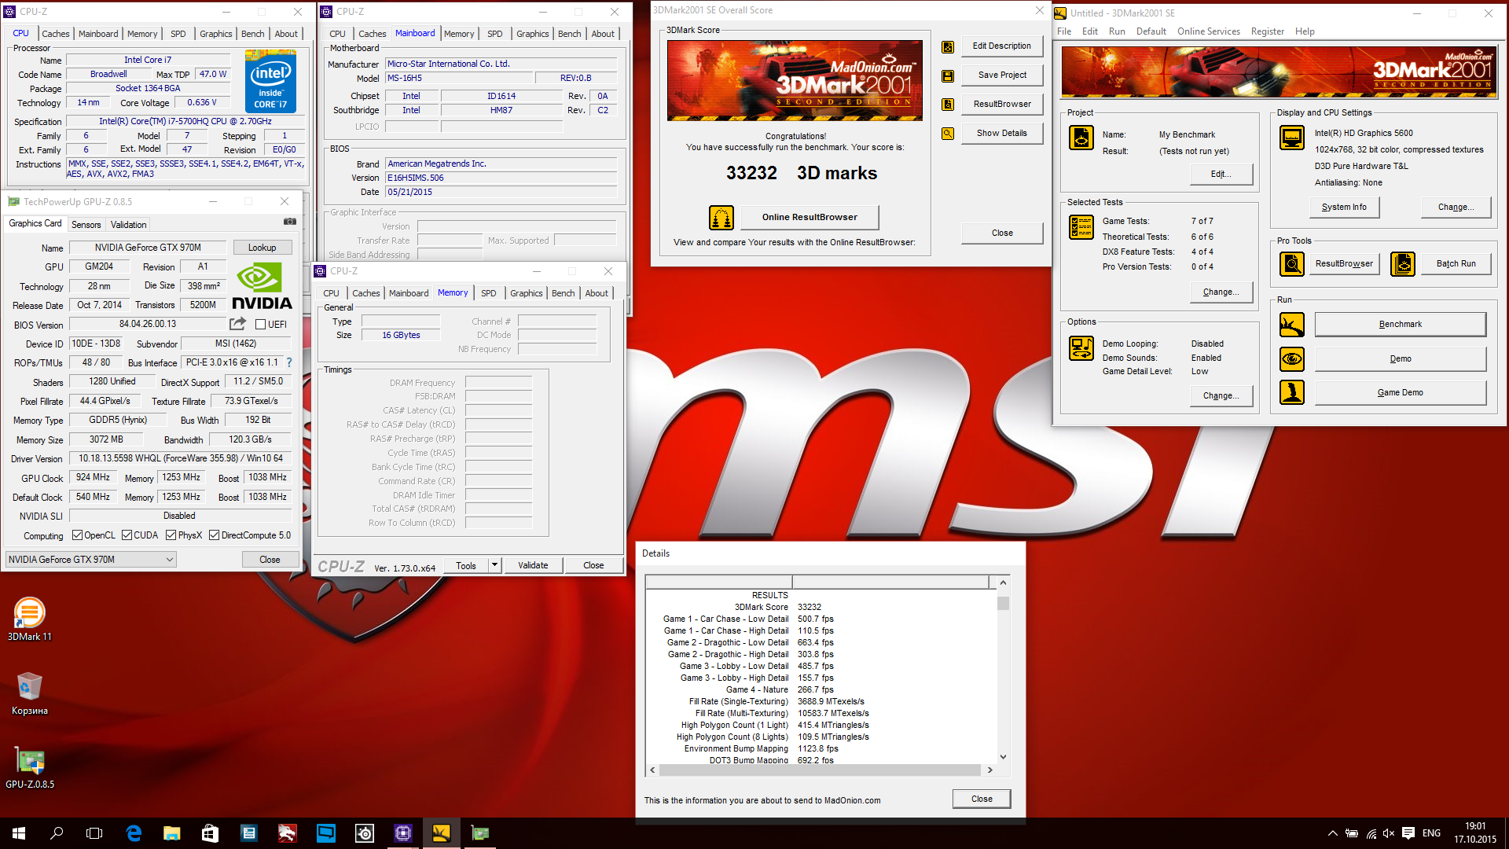Toggle the PhysX checkbox
The width and height of the screenshot is (1509, 849).
(x=171, y=535)
